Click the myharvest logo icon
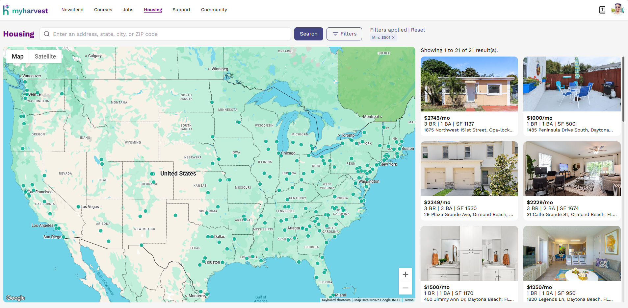 pyautogui.click(x=6, y=10)
